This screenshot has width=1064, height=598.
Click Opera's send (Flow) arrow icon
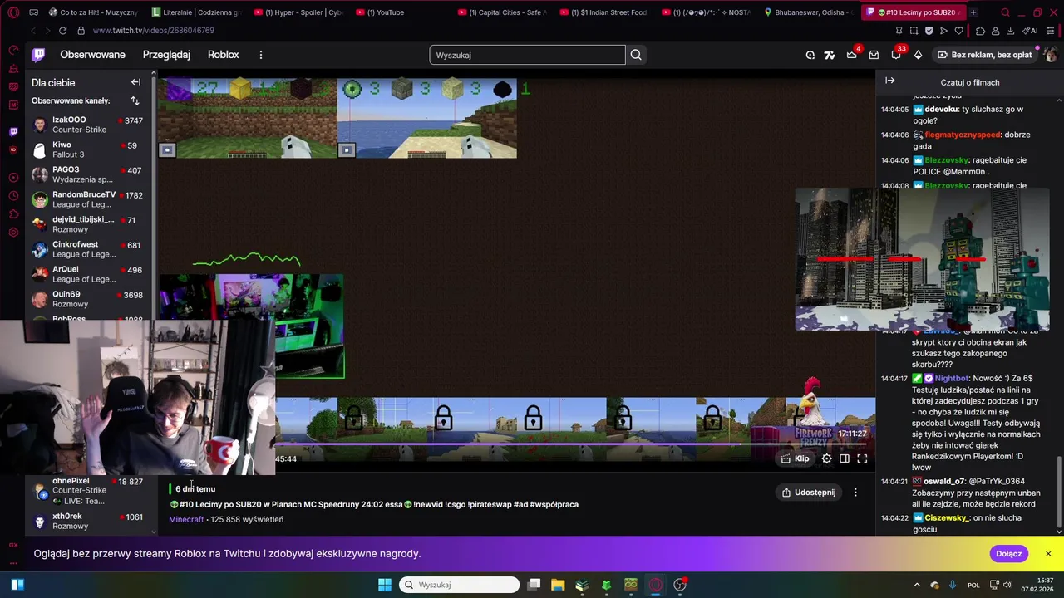pyautogui.click(x=943, y=31)
